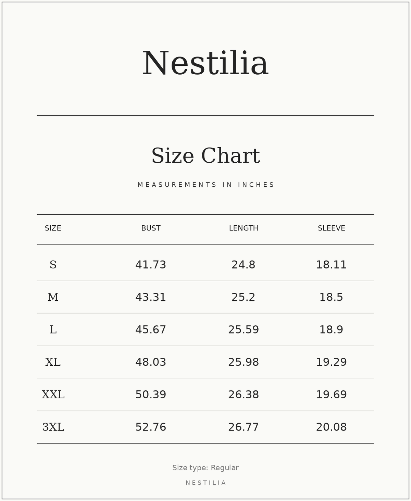Viewport: 411px width, 501px height.
Task: Select bust value 41.73
Action: [x=151, y=265]
